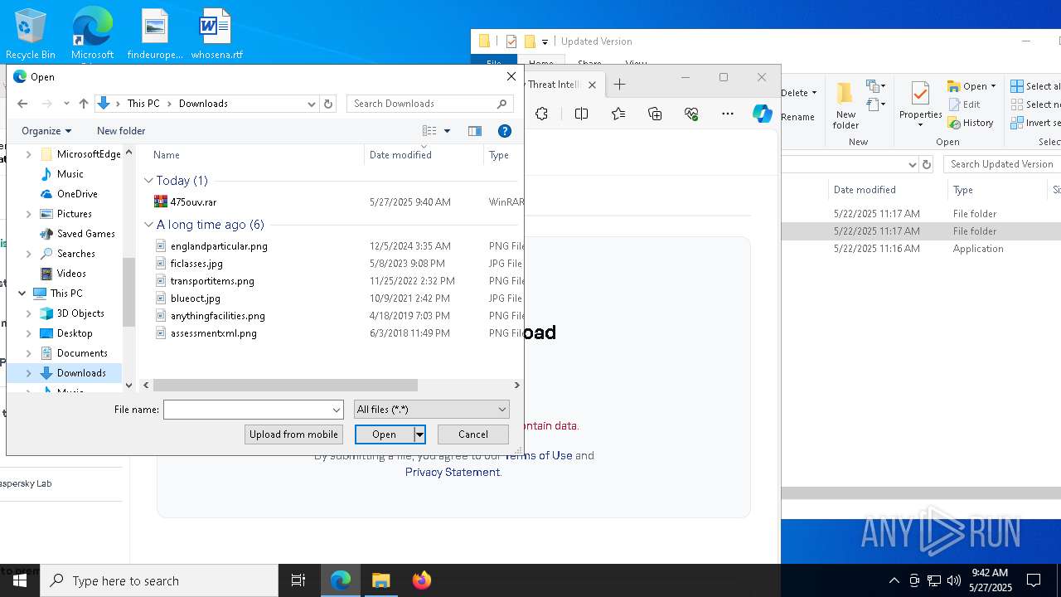Viewport: 1061px width, 597px height.
Task: Select blueoct.jpg file
Action: click(195, 298)
